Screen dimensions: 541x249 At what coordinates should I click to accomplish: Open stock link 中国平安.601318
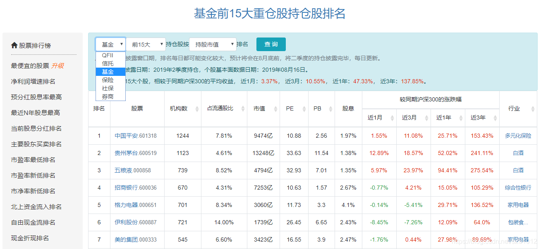click(136, 136)
